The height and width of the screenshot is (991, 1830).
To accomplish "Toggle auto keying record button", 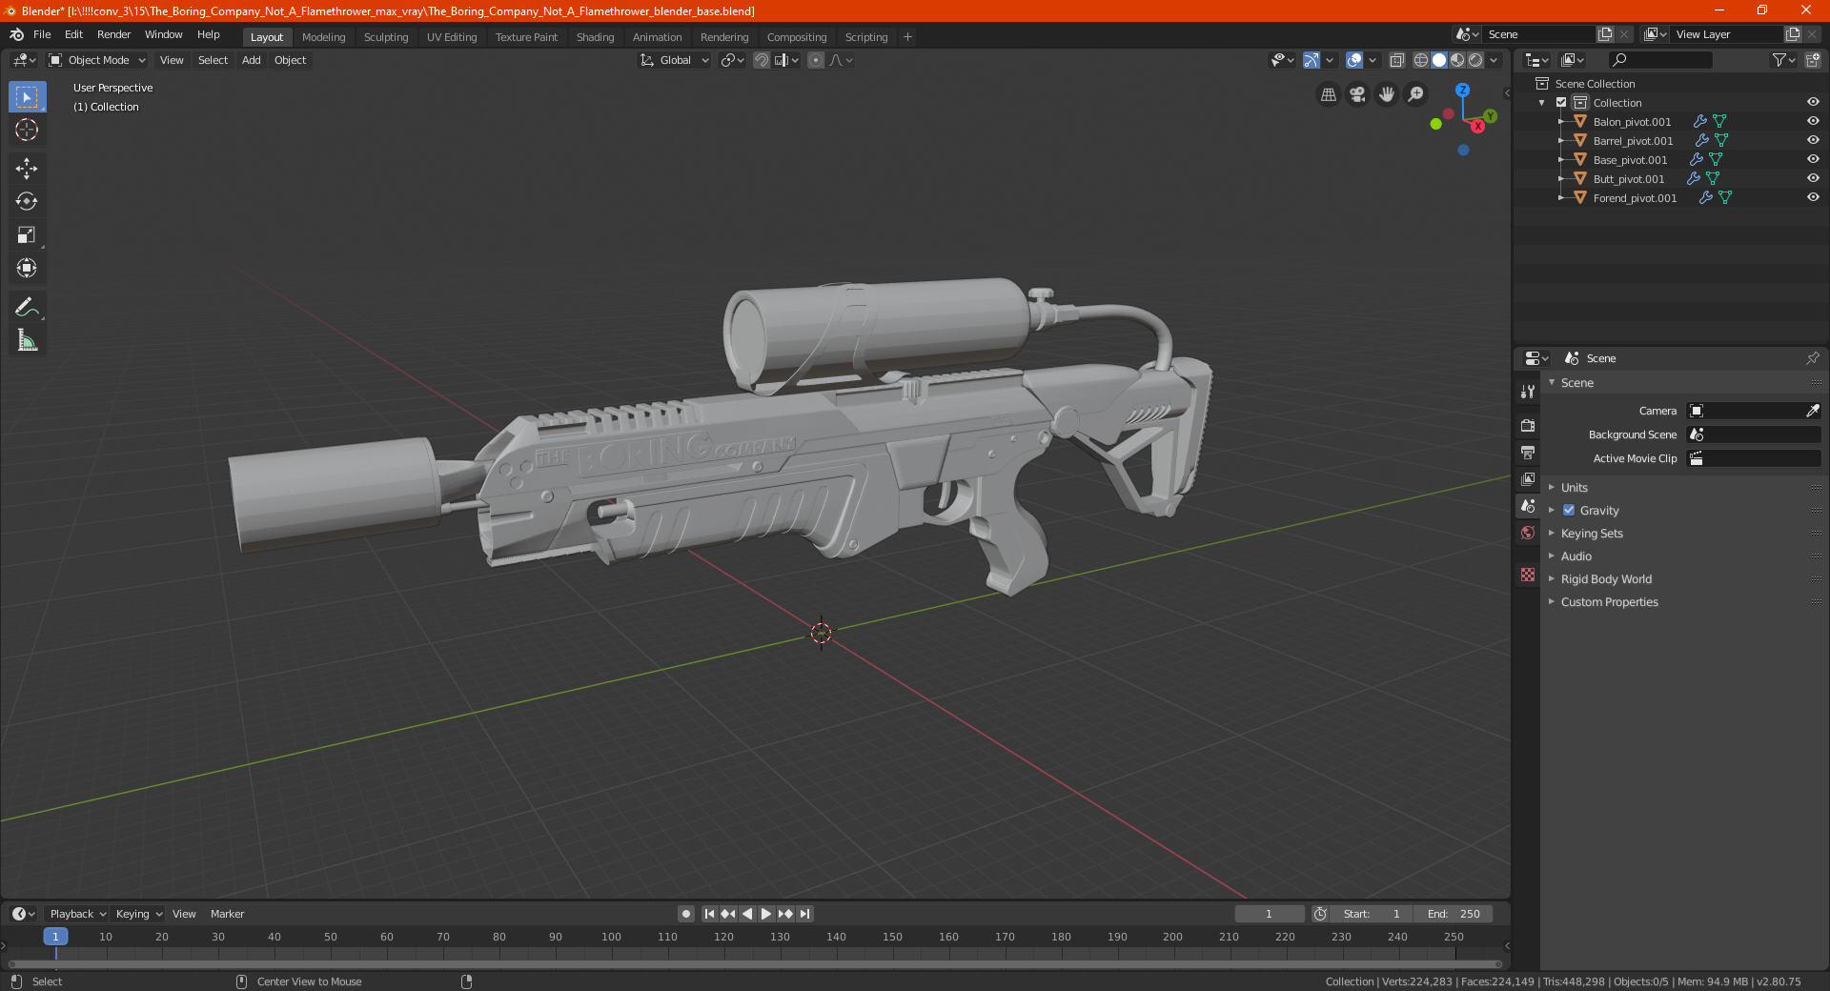I will coord(685,914).
